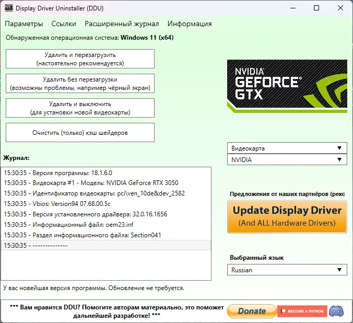Open the Russian language dropdown
353x323 pixels.
click(x=287, y=270)
